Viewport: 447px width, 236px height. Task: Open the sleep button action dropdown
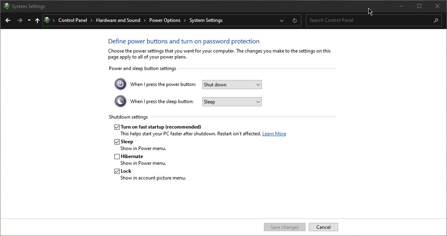[232, 101]
